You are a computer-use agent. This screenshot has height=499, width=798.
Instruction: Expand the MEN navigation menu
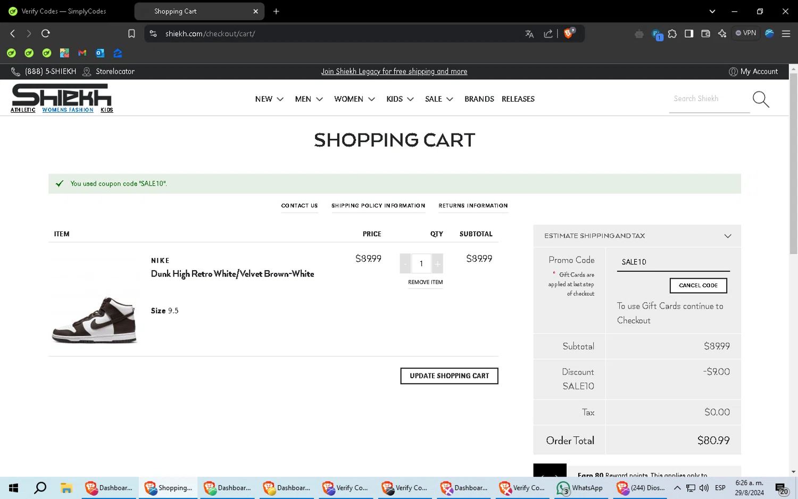click(309, 99)
